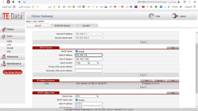This screenshot has height=111, width=198.
Task: Submit the IP Address Reserve section
Action: click(x=143, y=87)
